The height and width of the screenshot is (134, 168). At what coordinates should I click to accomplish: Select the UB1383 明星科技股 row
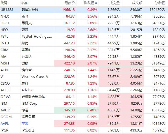pos(84,9)
